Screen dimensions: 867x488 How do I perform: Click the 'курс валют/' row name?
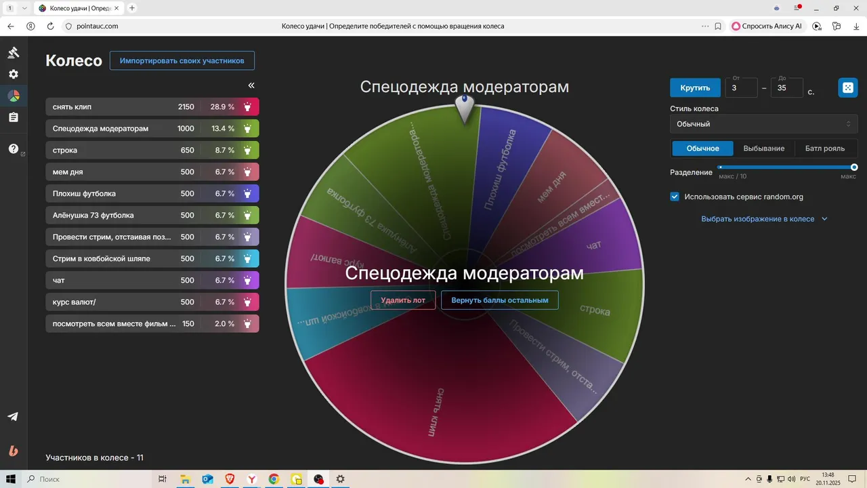click(x=75, y=302)
